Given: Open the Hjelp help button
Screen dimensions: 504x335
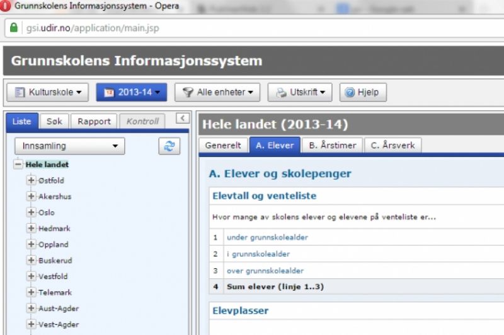Looking at the screenshot, I should (x=363, y=92).
